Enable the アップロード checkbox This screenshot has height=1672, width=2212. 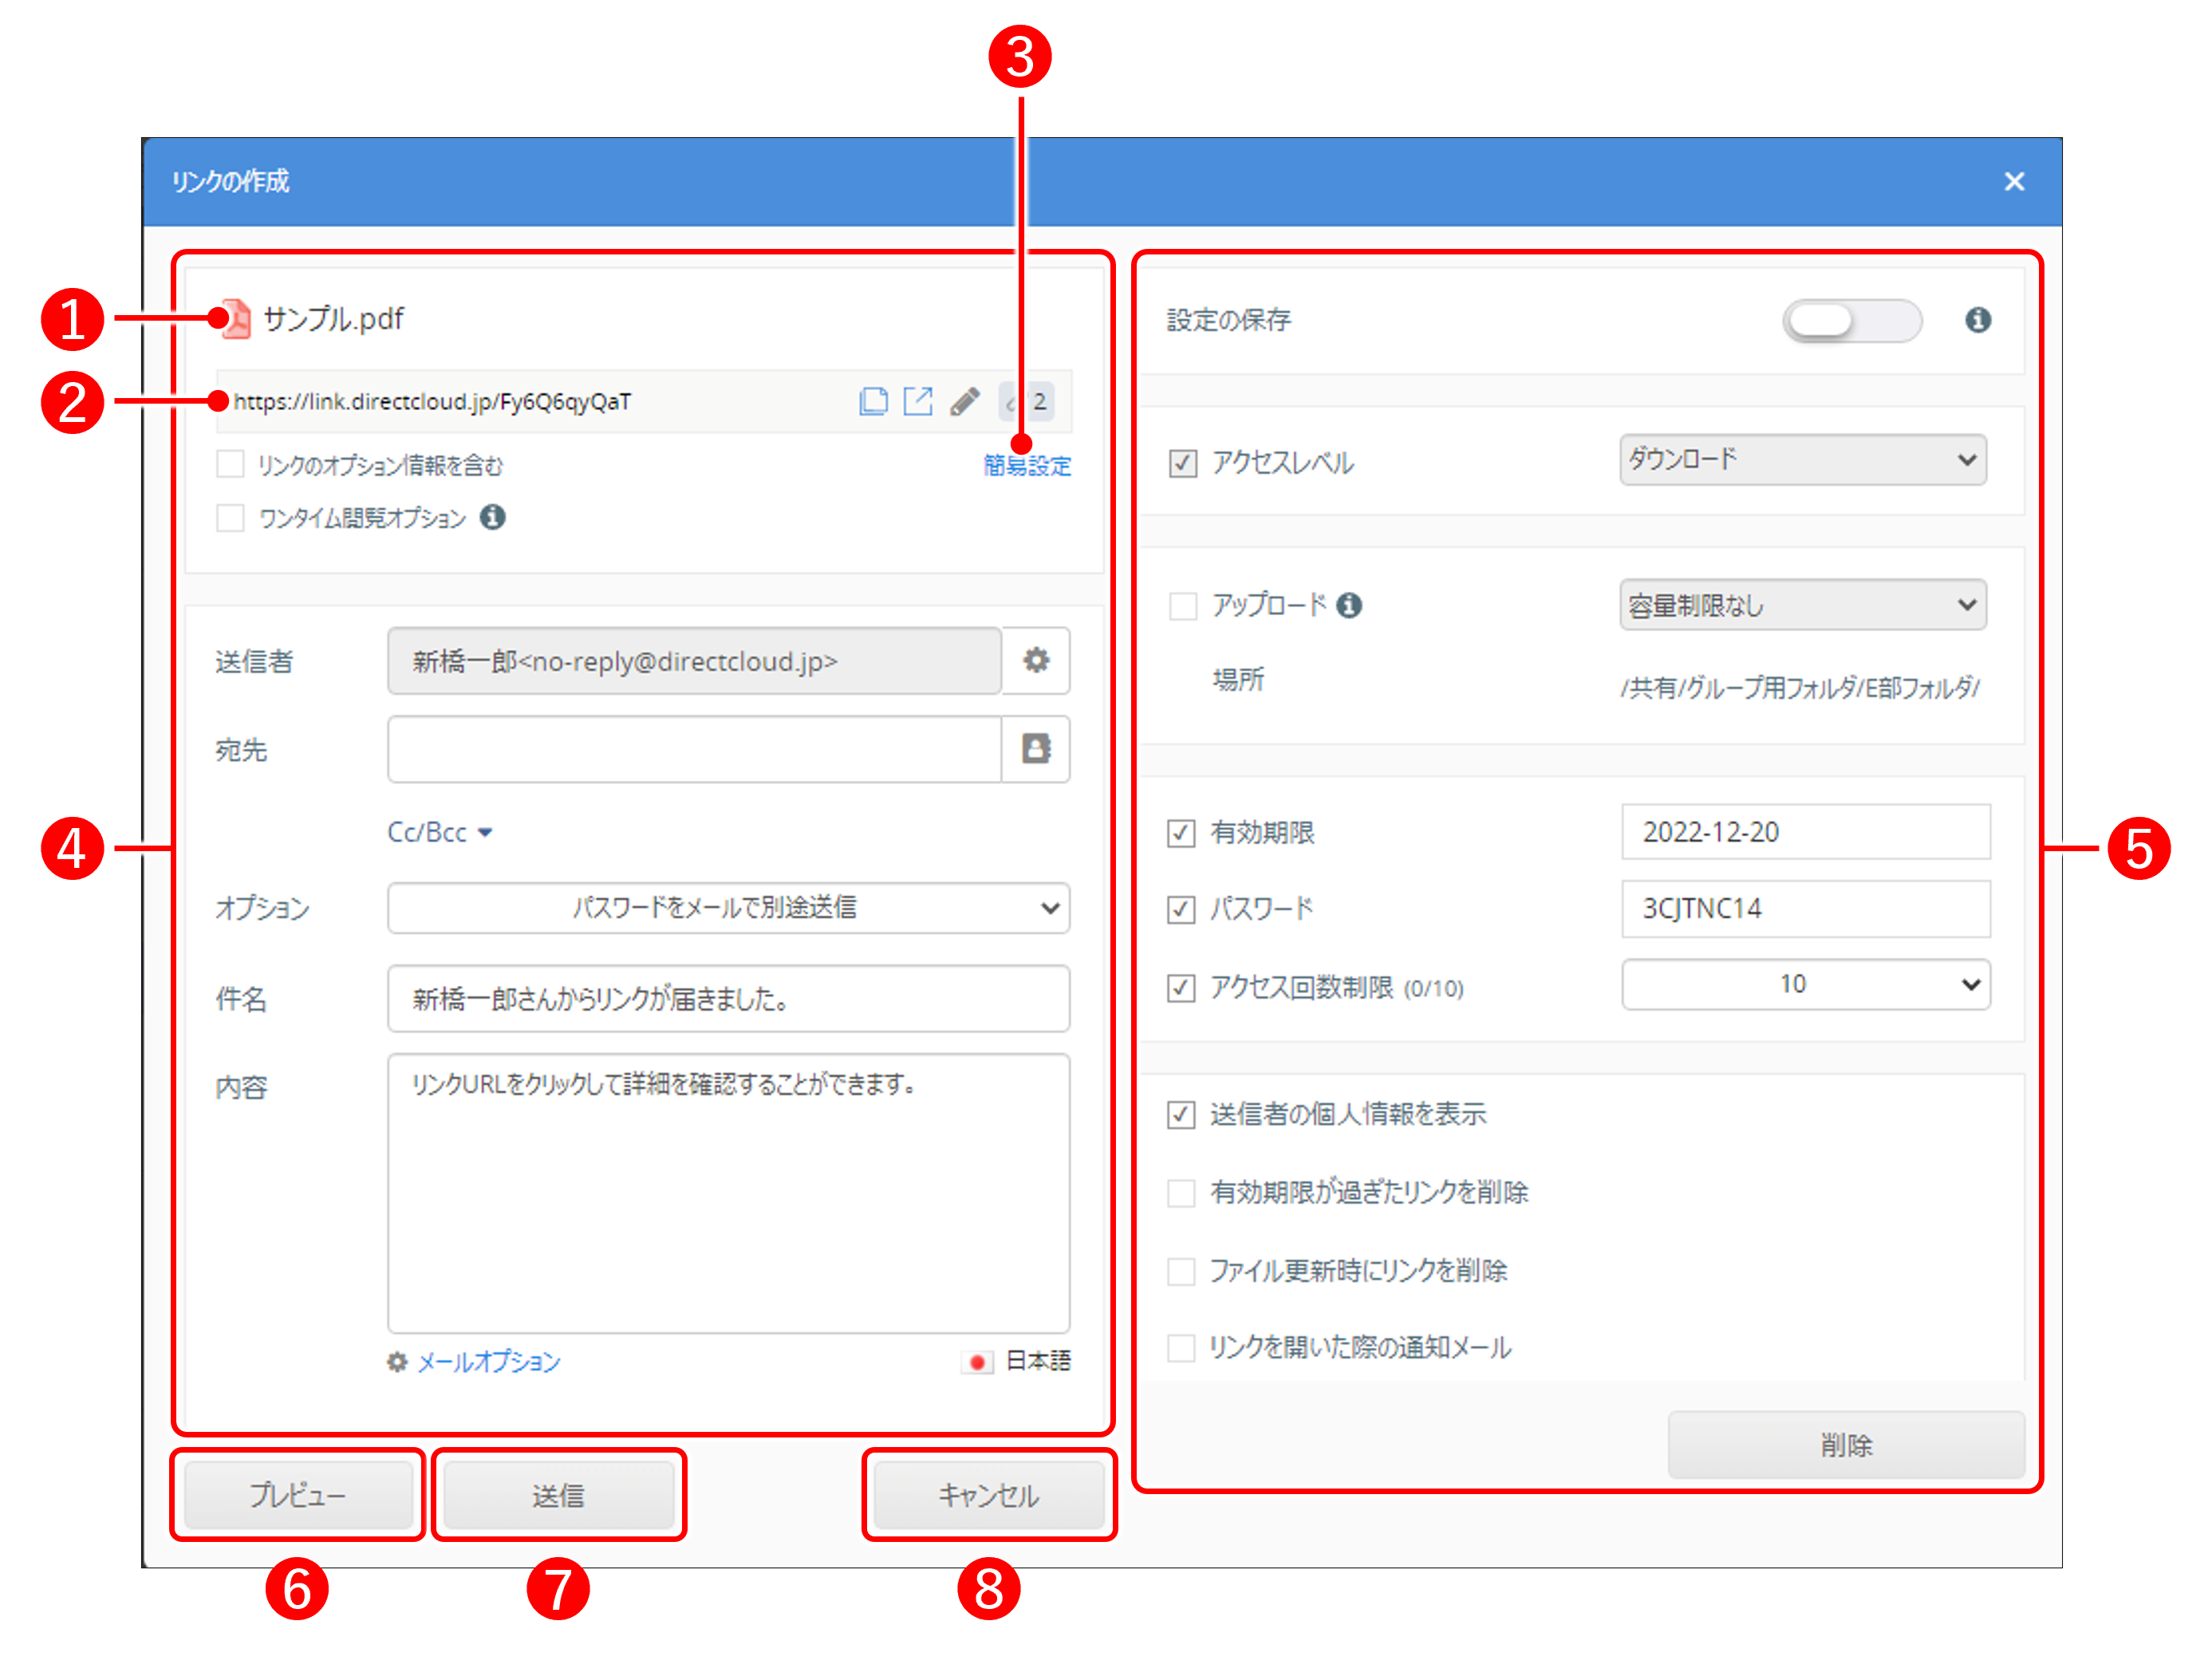(1182, 606)
